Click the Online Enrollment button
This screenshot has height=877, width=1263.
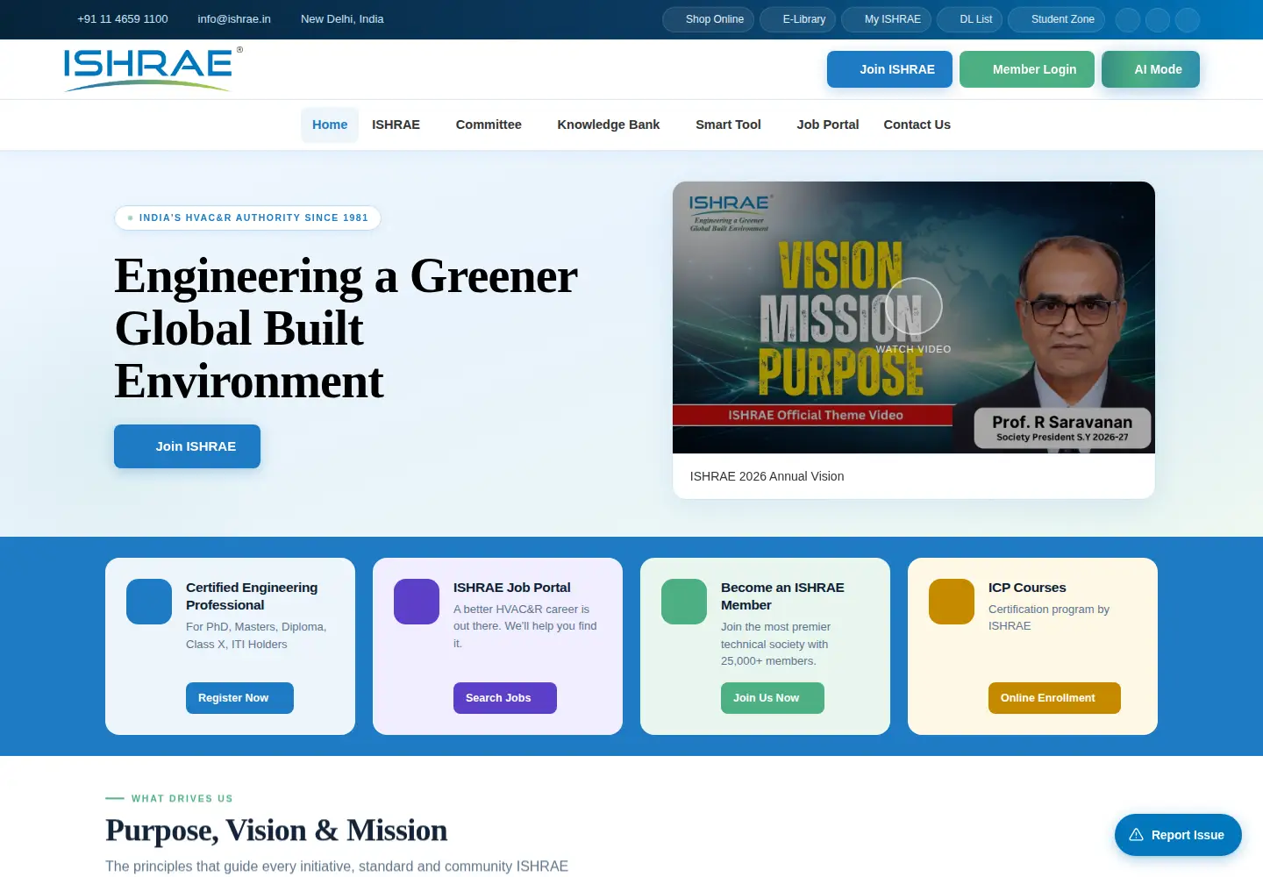tap(1054, 698)
